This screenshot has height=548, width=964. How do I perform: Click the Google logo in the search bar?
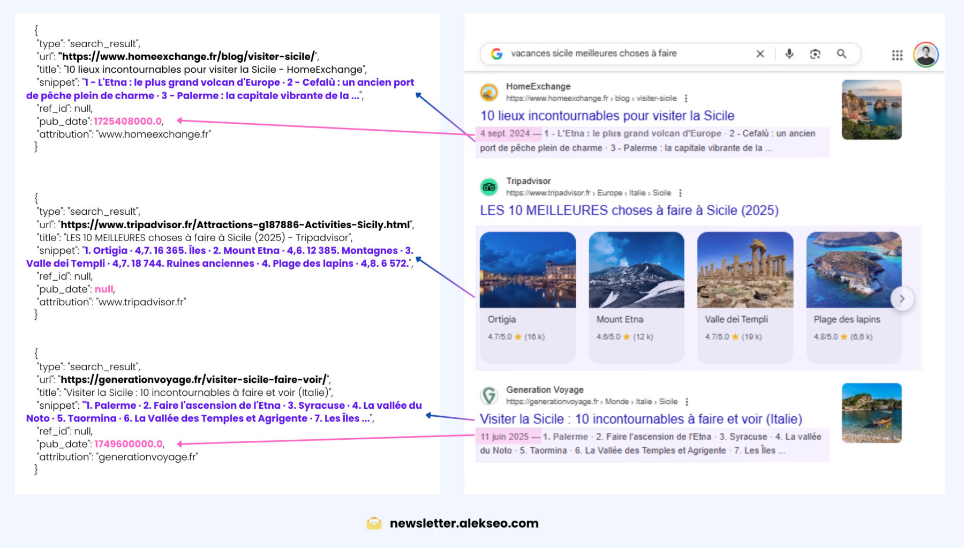pos(496,54)
